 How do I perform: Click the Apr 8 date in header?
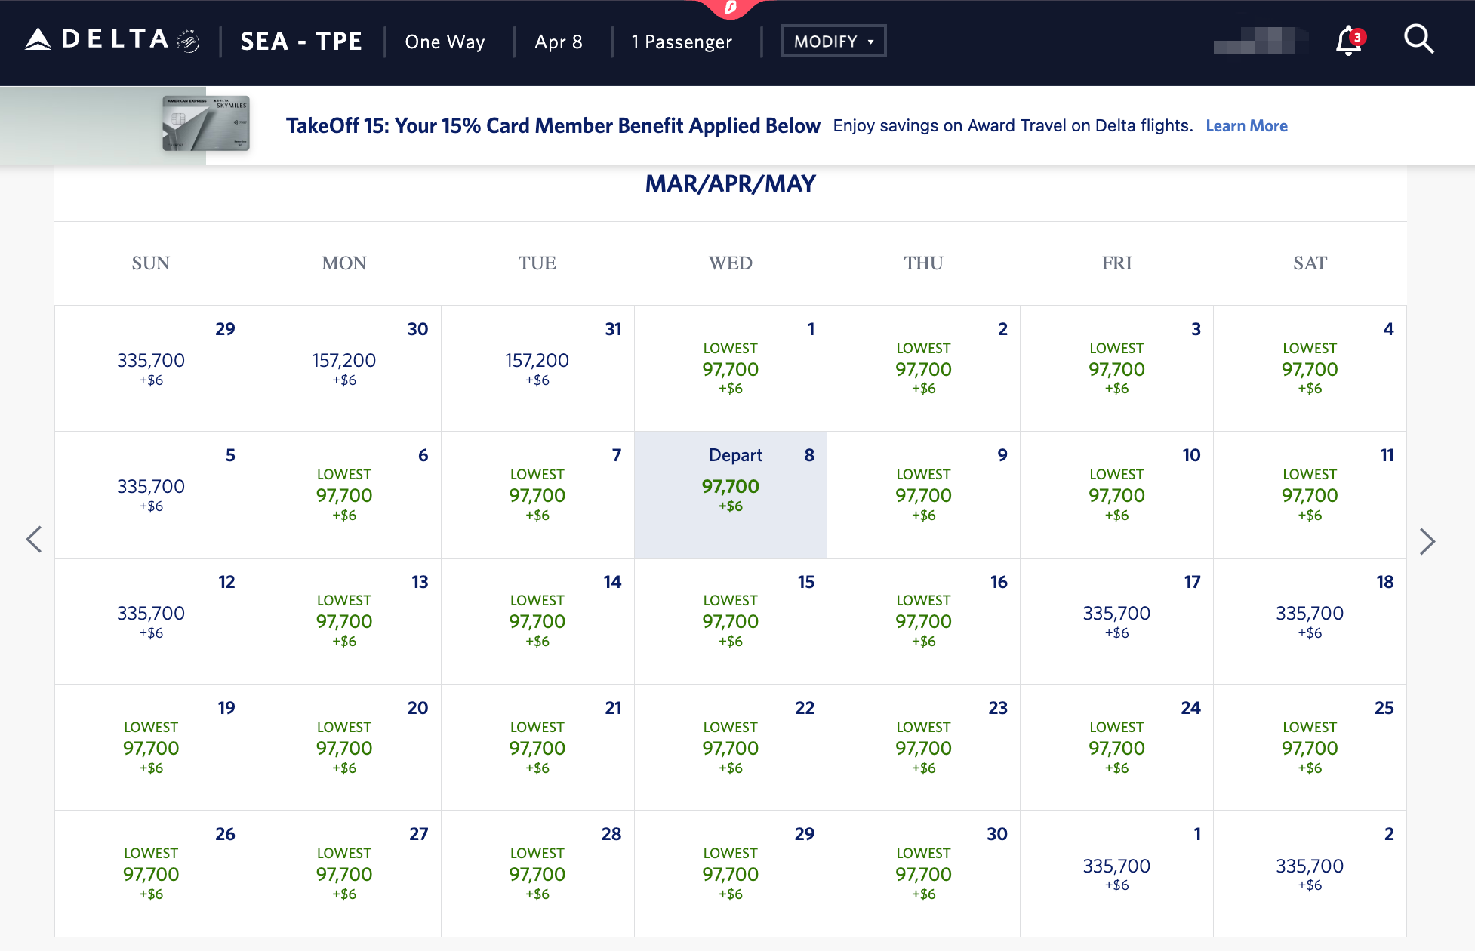pos(559,42)
